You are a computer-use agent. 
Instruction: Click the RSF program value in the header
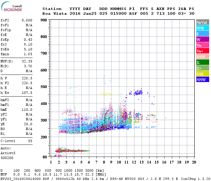click(133, 14)
